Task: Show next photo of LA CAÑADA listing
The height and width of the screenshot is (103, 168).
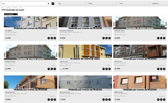Action: coord(57,24)
